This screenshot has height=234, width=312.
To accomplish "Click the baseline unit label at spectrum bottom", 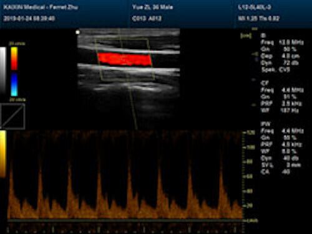I will click(x=251, y=220).
